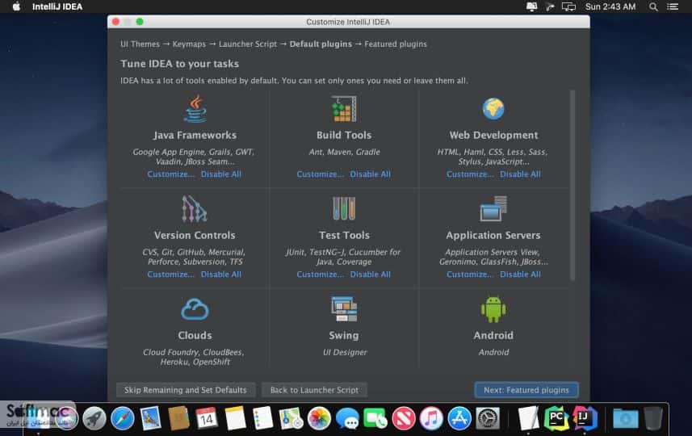Open the Apple menu
692x436 pixels.
(16, 6)
